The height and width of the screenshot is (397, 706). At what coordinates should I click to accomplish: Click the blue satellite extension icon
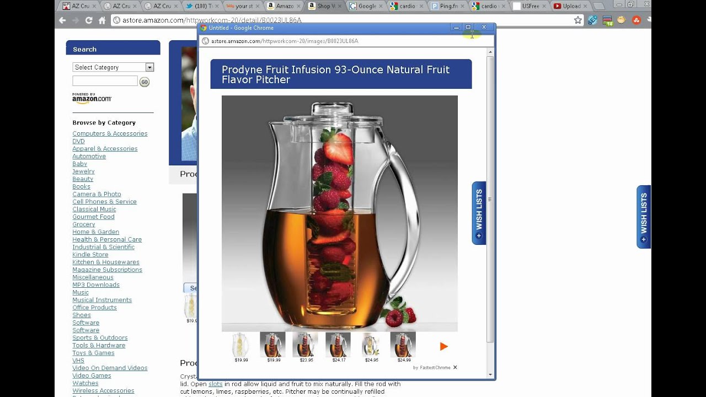593,20
